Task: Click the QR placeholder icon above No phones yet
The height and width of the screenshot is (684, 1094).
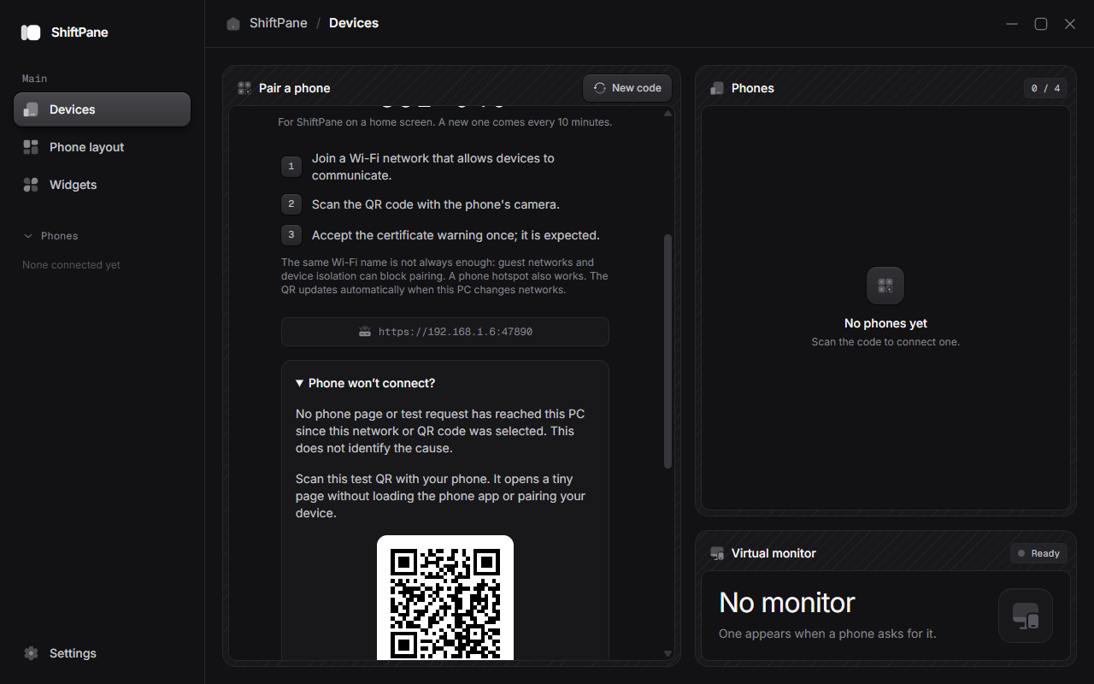Action: coord(885,286)
